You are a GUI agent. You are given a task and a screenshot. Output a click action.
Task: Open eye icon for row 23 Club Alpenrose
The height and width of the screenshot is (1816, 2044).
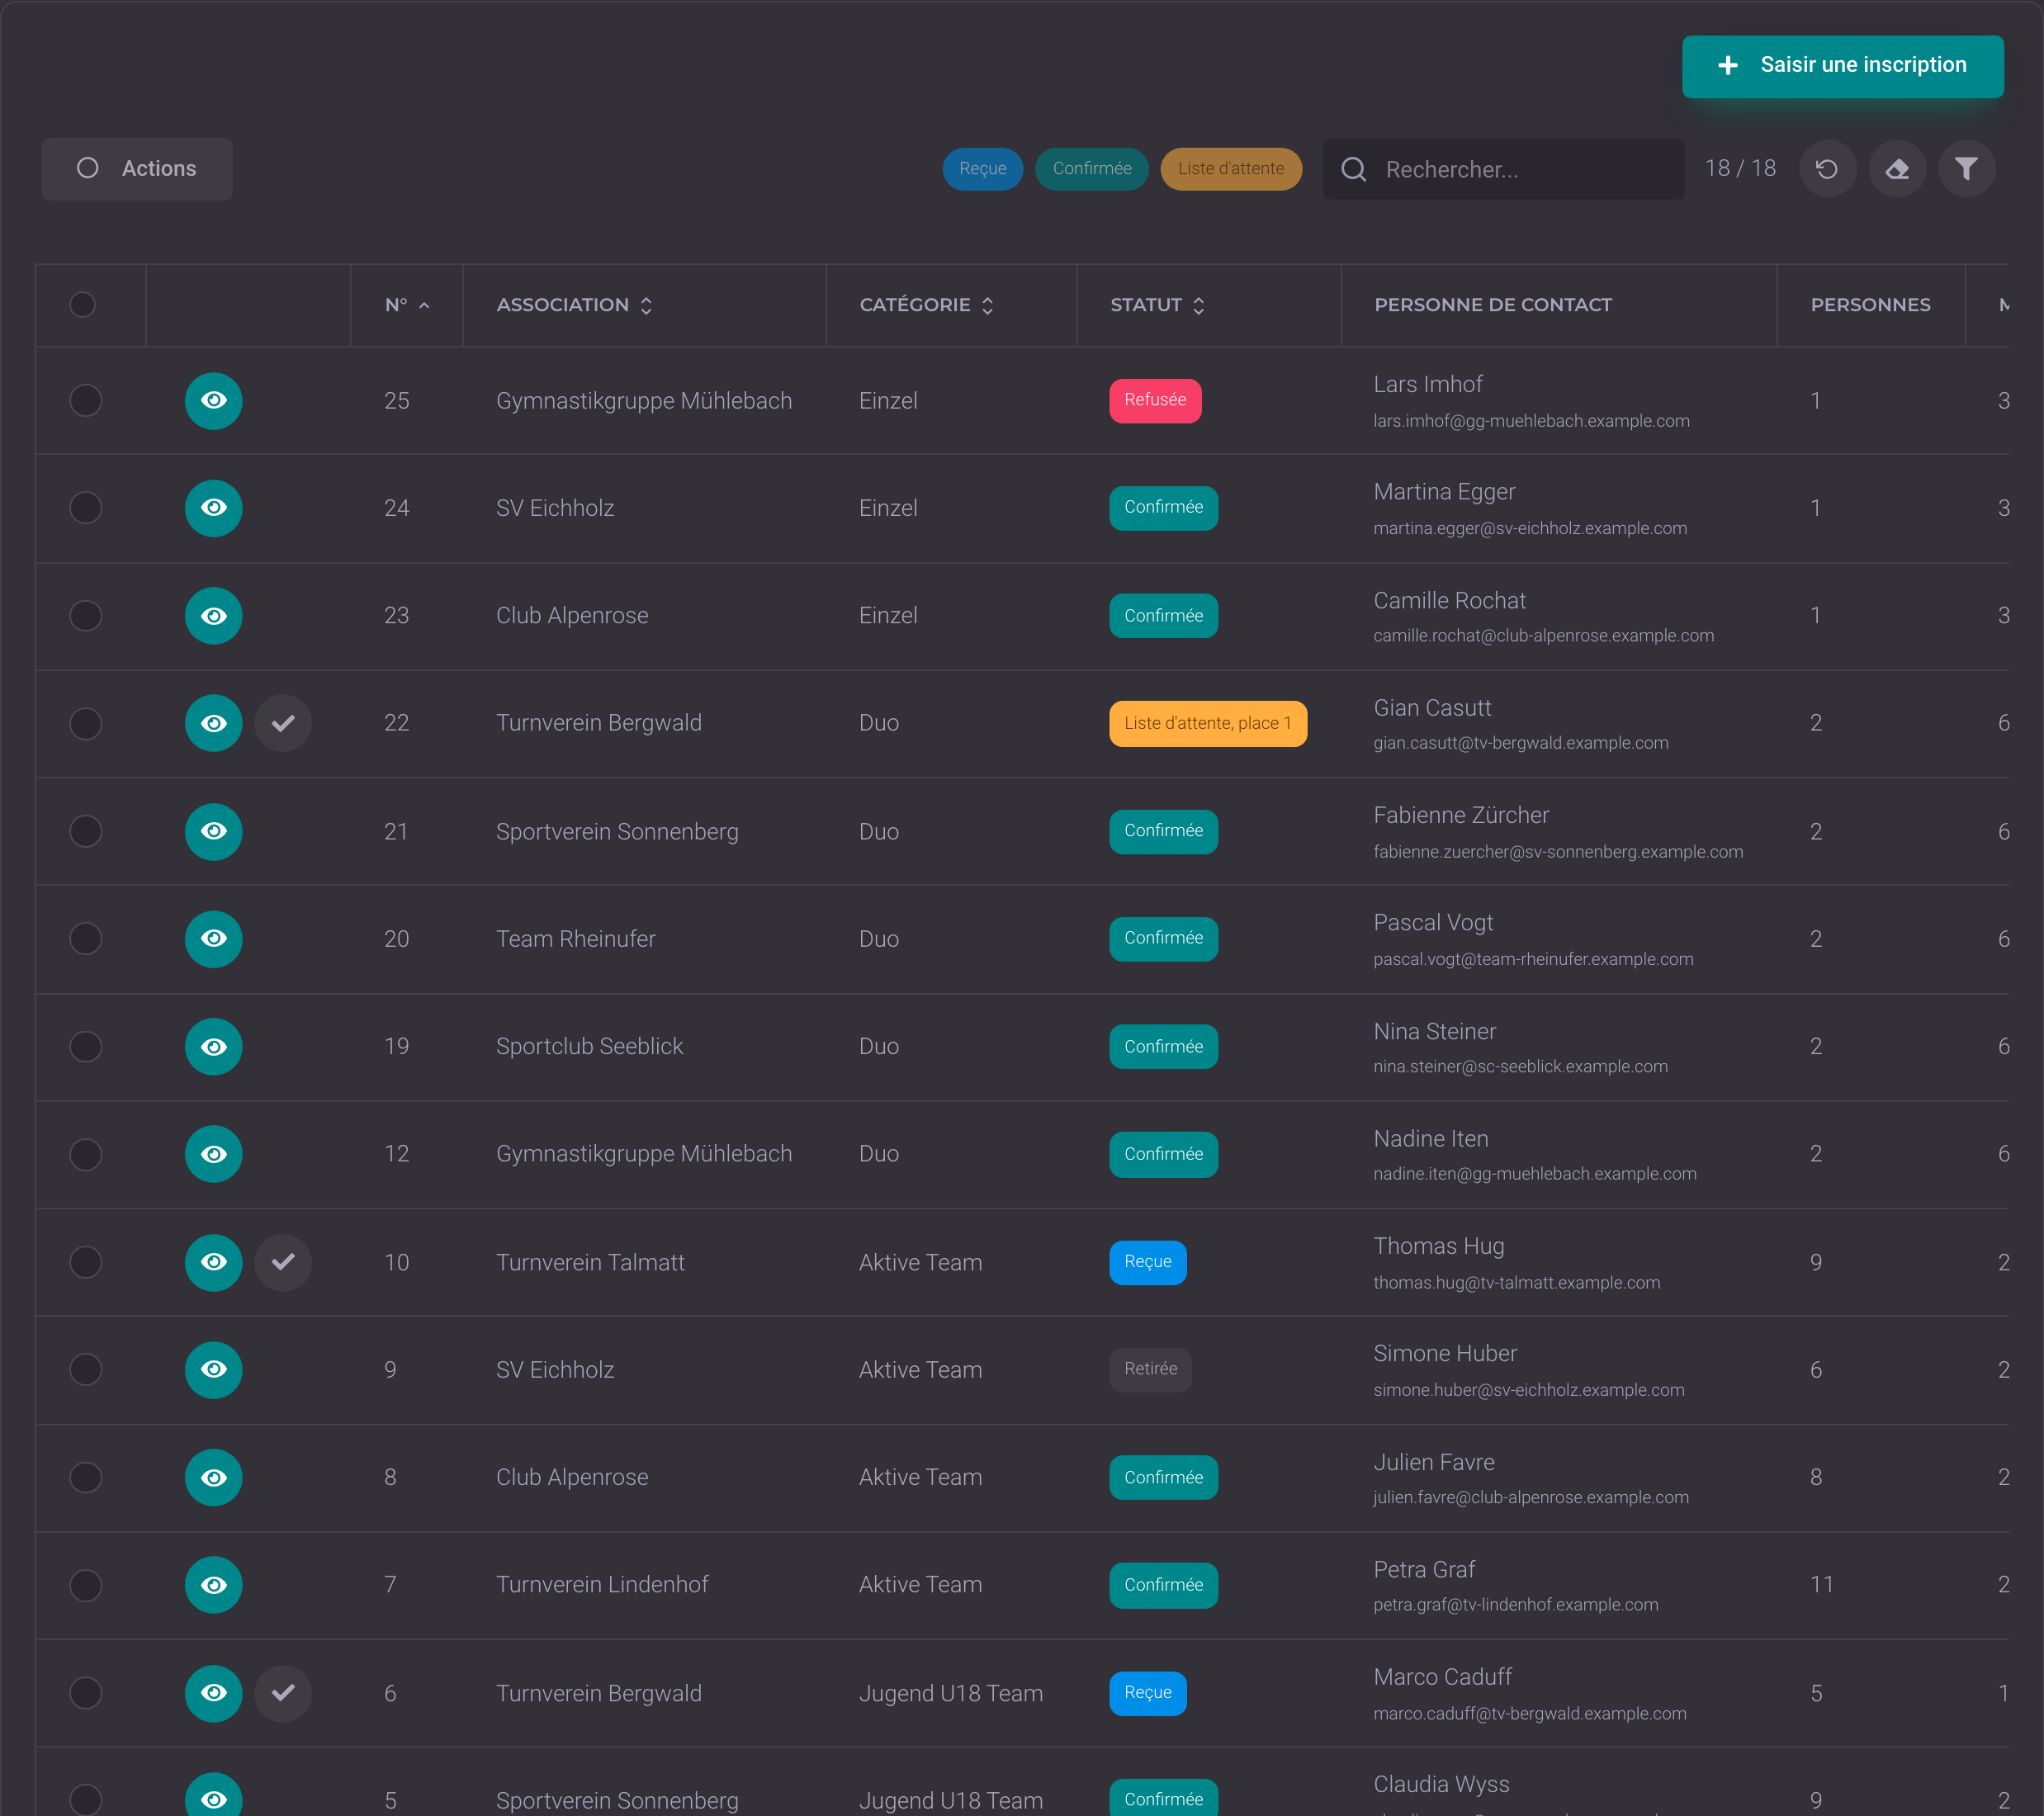214,616
